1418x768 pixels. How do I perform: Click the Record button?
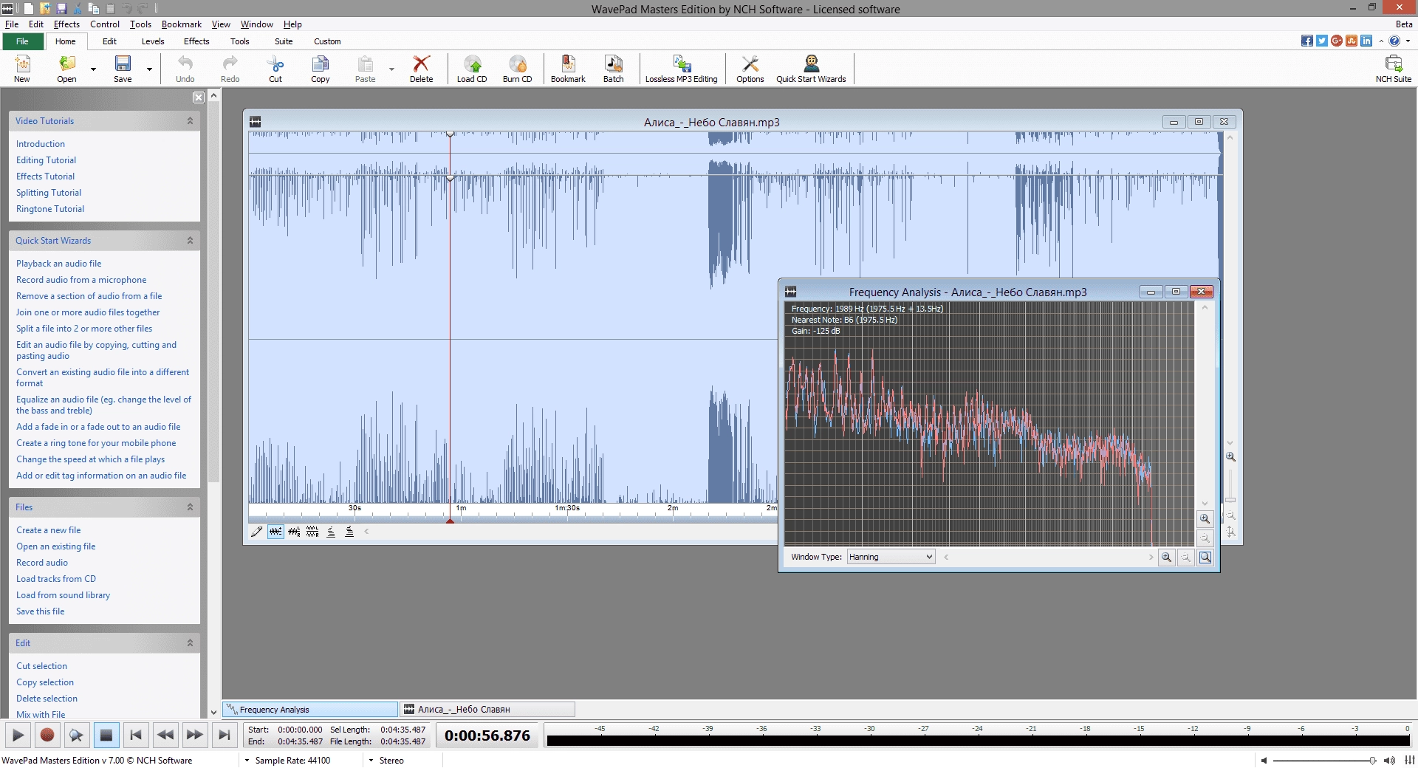pos(47,736)
